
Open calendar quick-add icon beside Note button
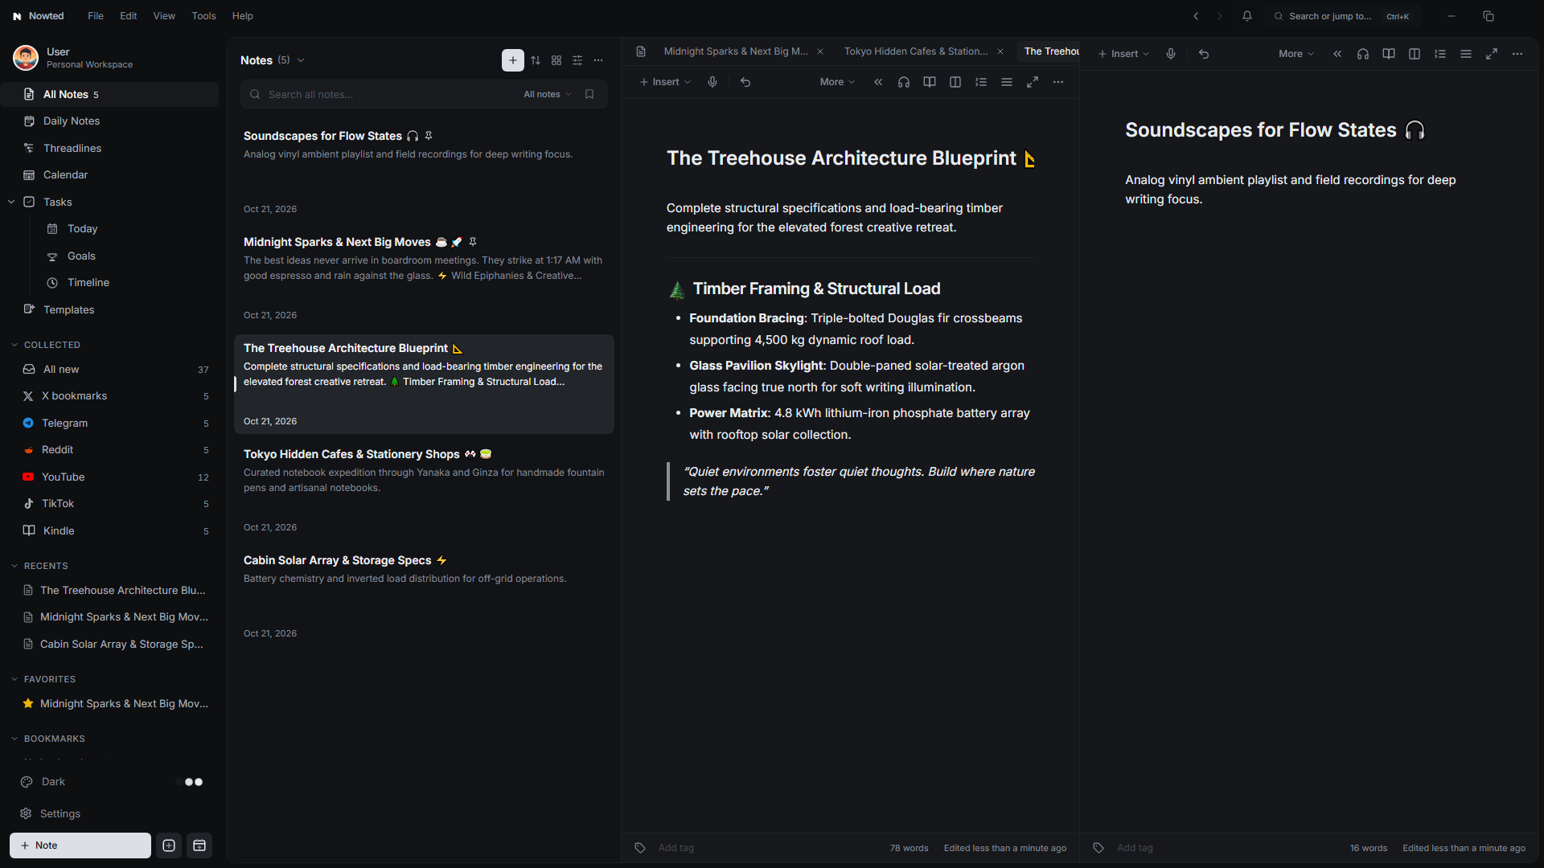199,845
